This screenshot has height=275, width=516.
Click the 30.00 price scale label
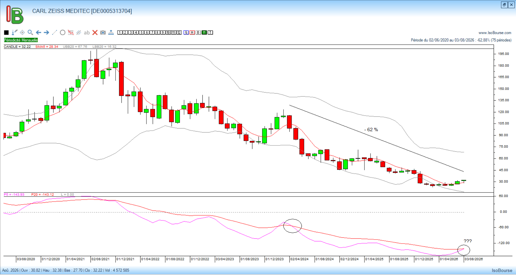coord(504,181)
